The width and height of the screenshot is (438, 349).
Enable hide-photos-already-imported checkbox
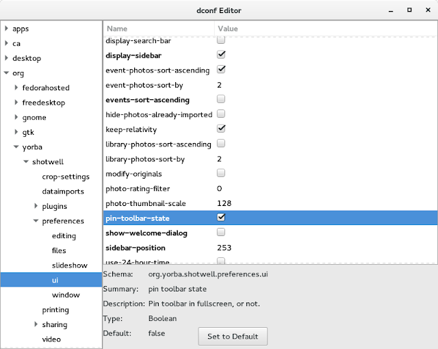pyautogui.click(x=221, y=114)
